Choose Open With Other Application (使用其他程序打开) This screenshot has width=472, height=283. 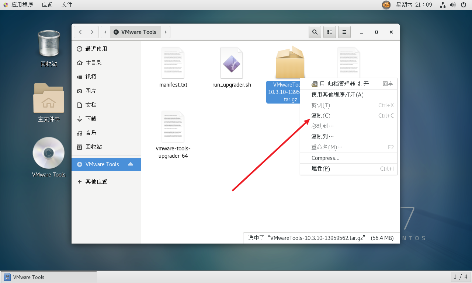(x=348, y=95)
